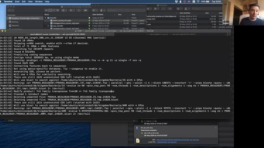Image resolution: width=264 pixels, height=148 pixels.
Task: Click the Share icon in Dropbox Finder window
Action: click(79, 10)
